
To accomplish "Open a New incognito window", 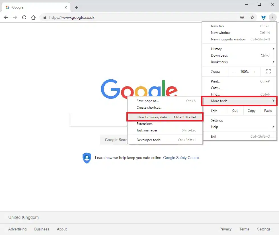I will [239, 39].
